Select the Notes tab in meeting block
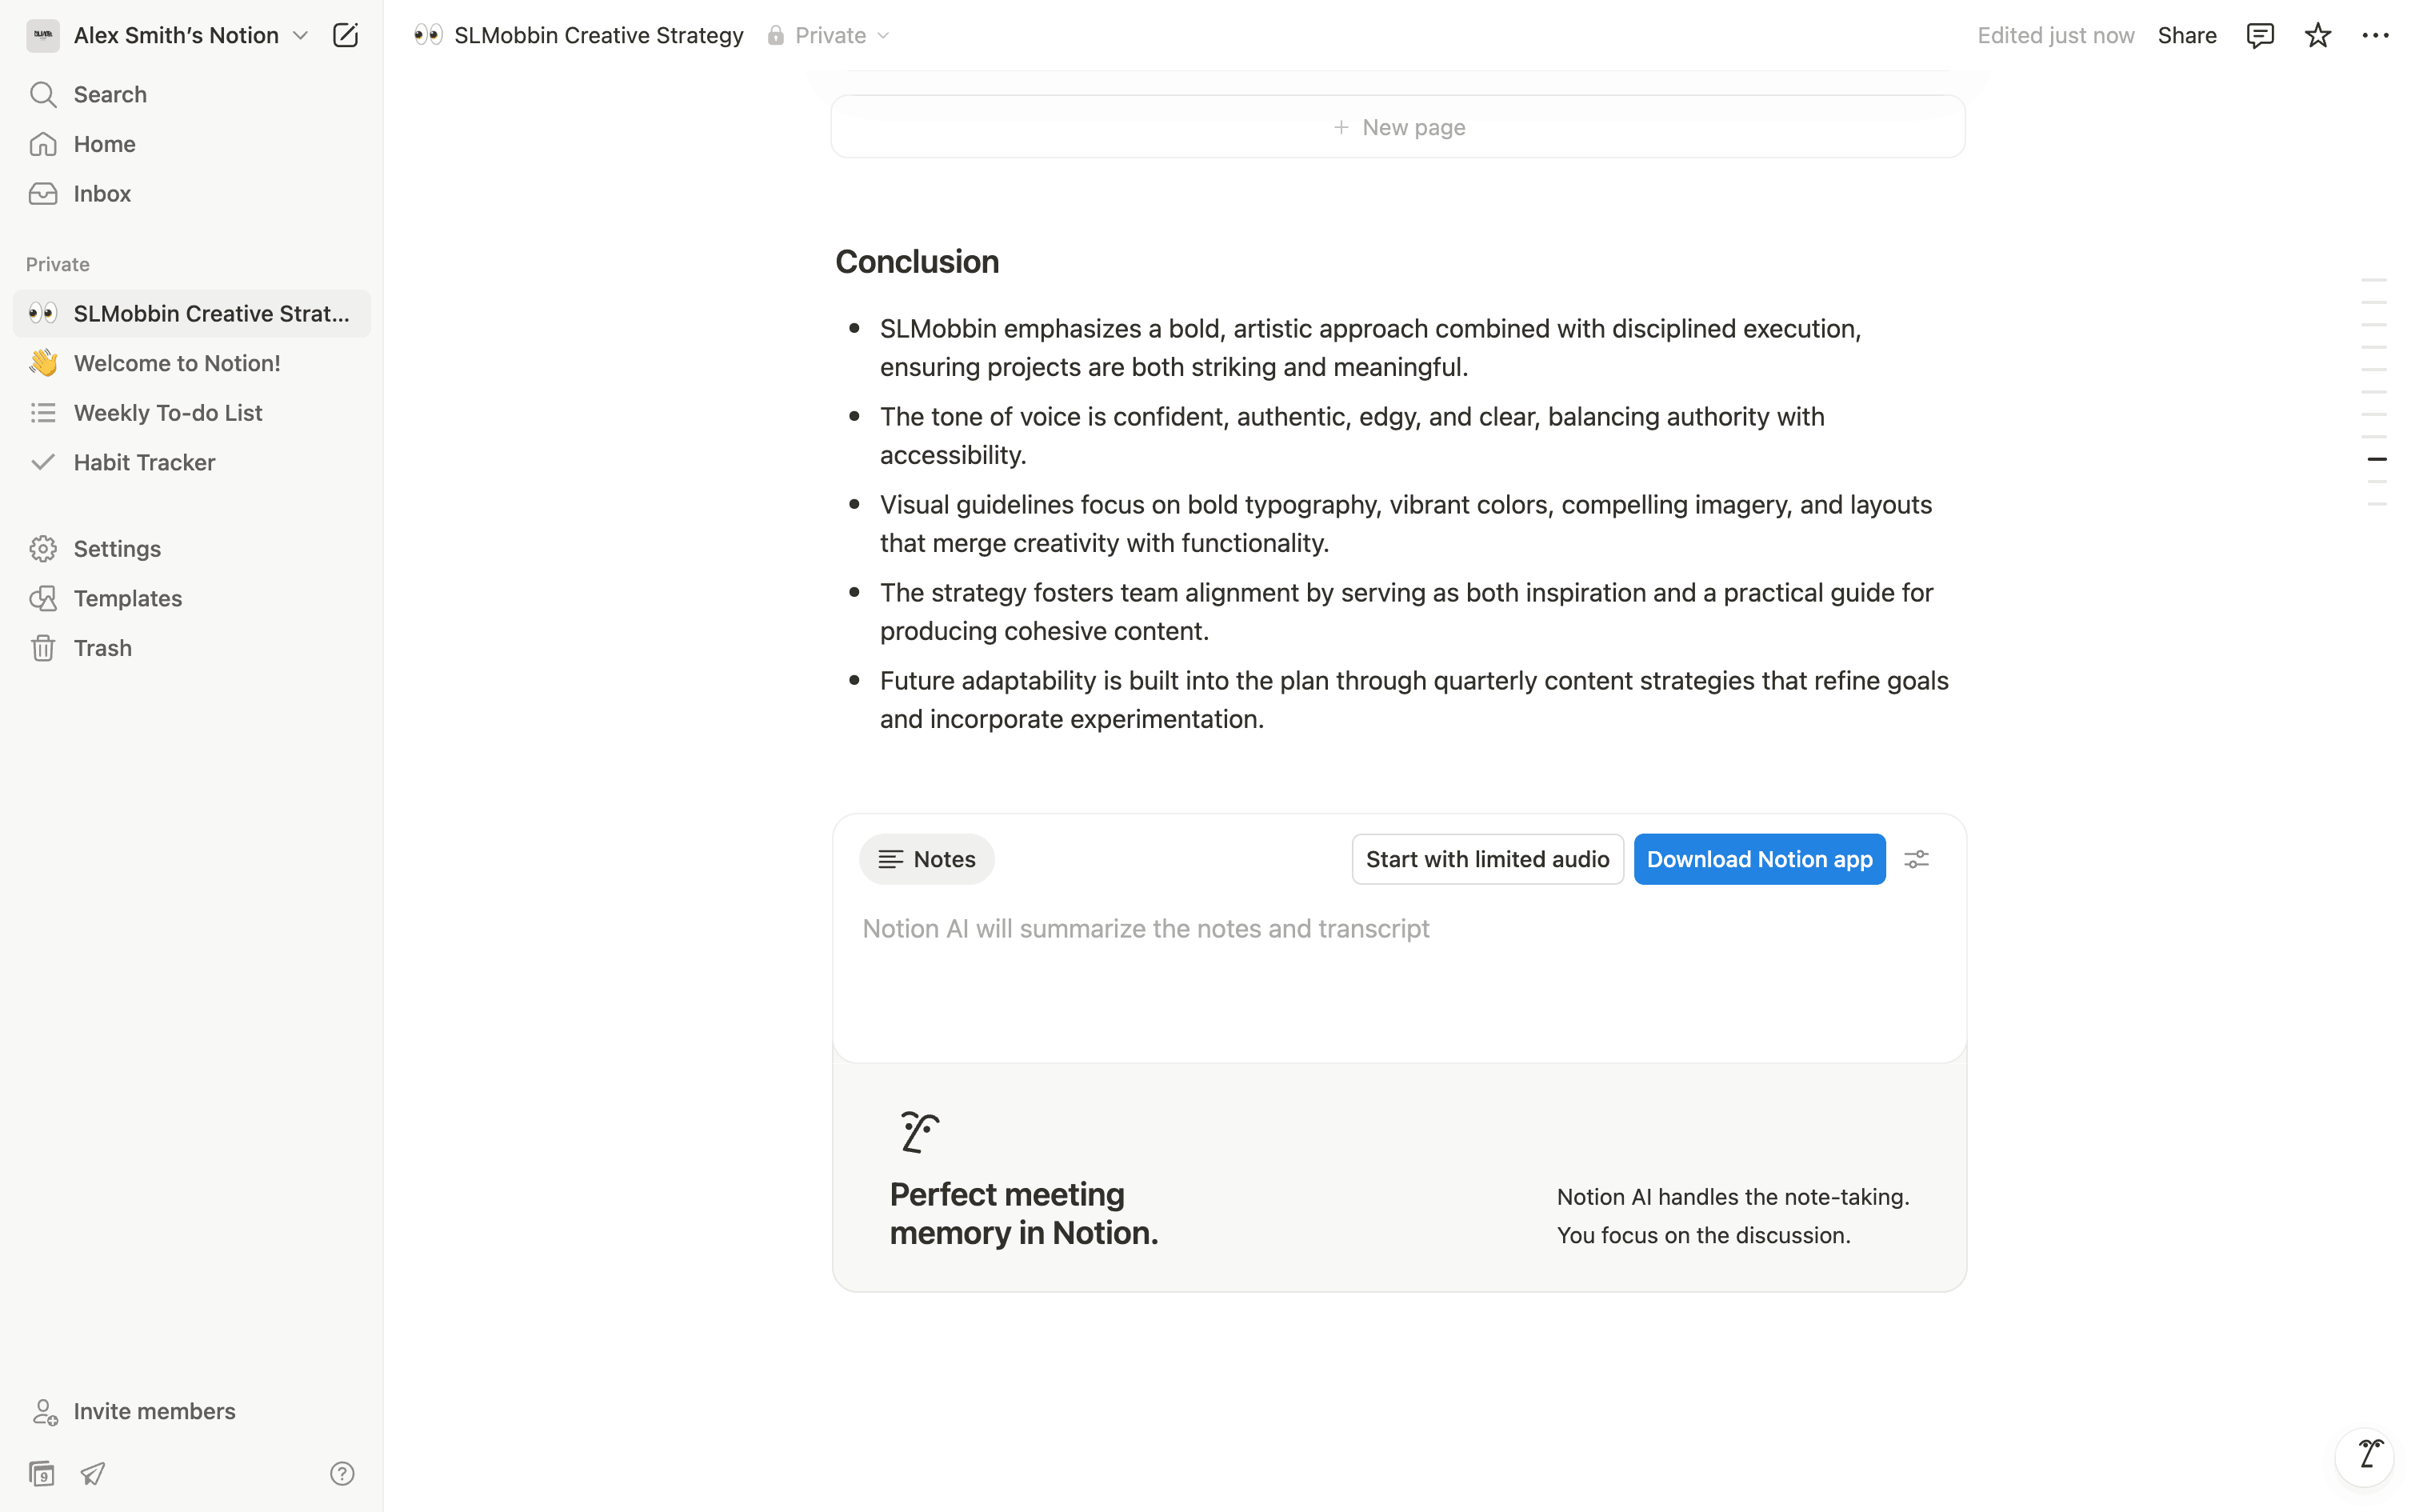The width and height of the screenshot is (2419, 1512). coord(926,859)
